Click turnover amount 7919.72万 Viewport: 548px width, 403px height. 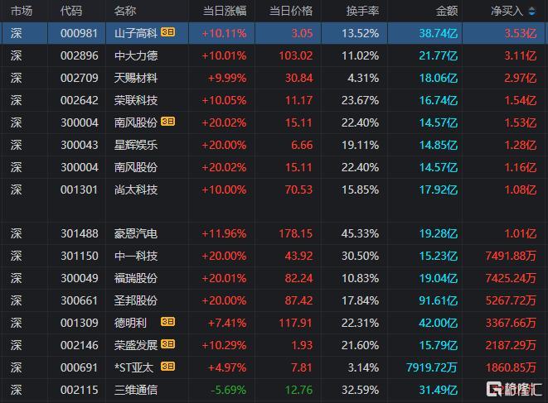pos(432,367)
